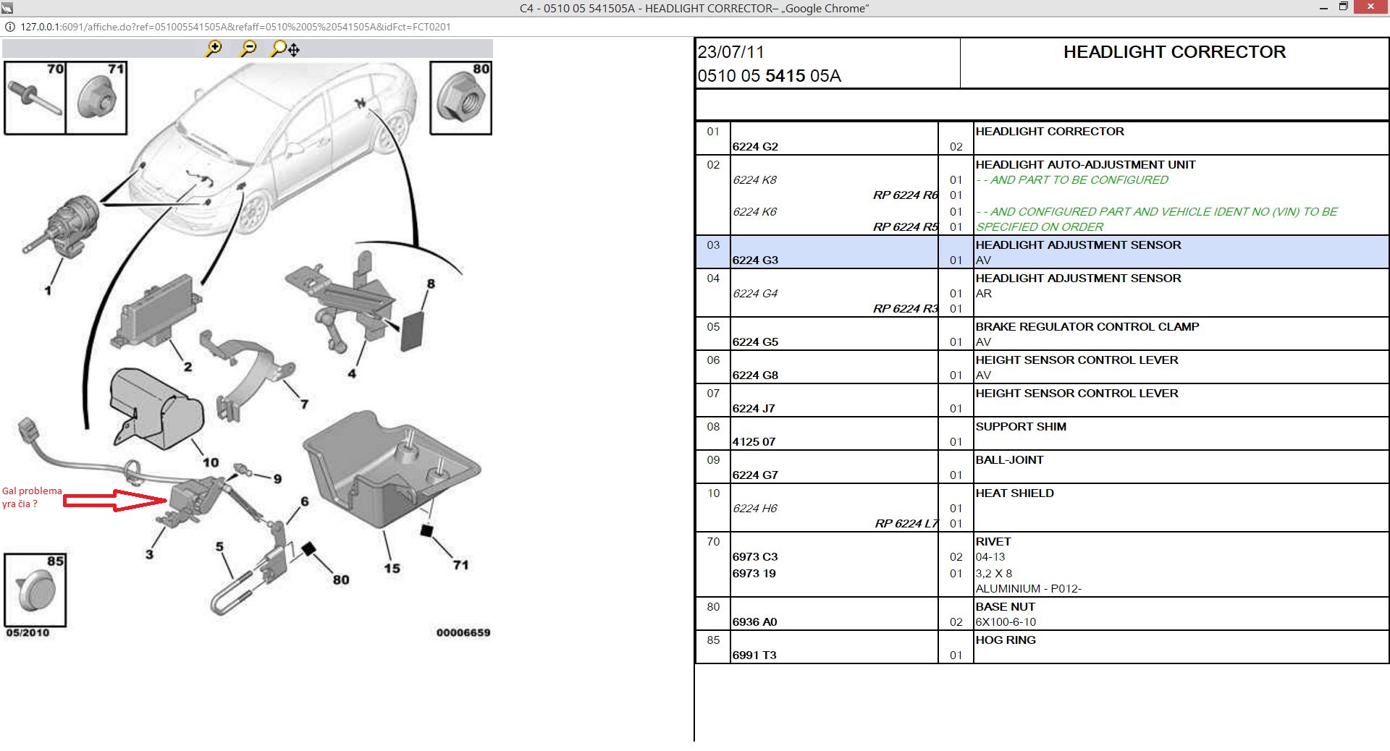Click part number 6224 G8

point(755,375)
